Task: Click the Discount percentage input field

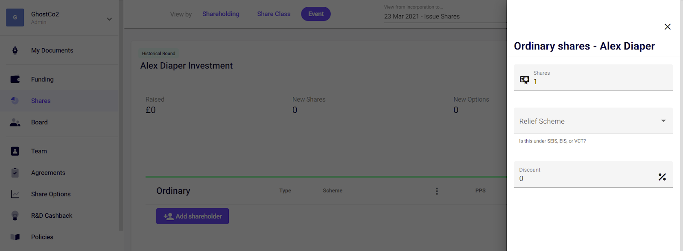Action: coord(585,178)
